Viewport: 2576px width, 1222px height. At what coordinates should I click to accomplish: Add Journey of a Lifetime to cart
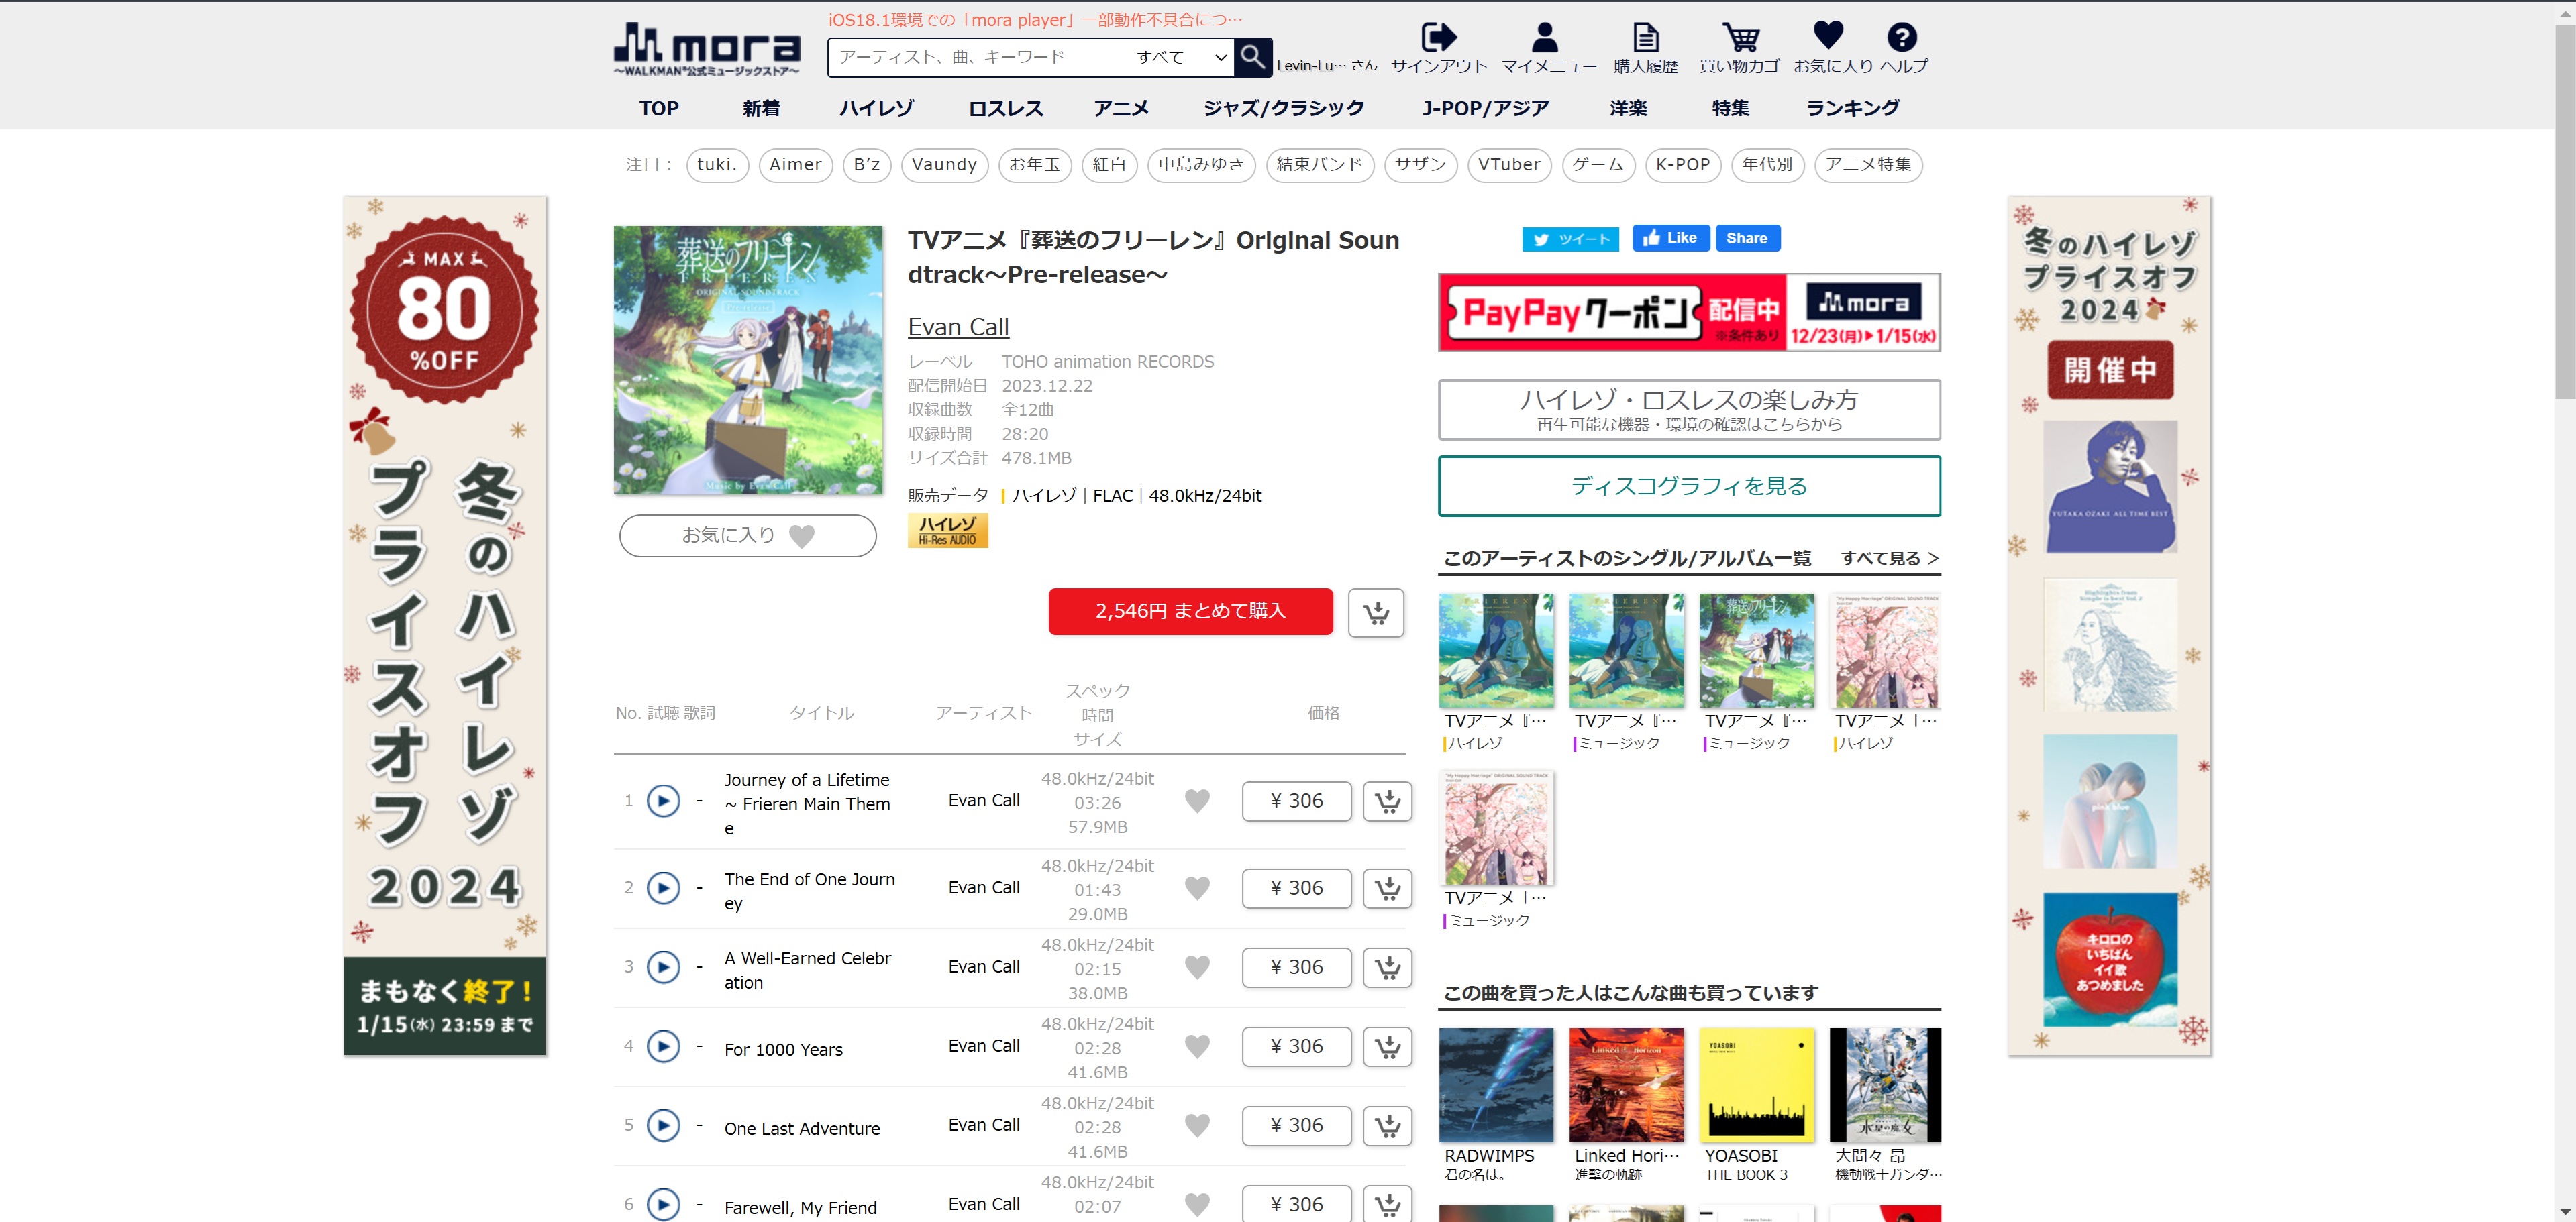click(x=1387, y=801)
